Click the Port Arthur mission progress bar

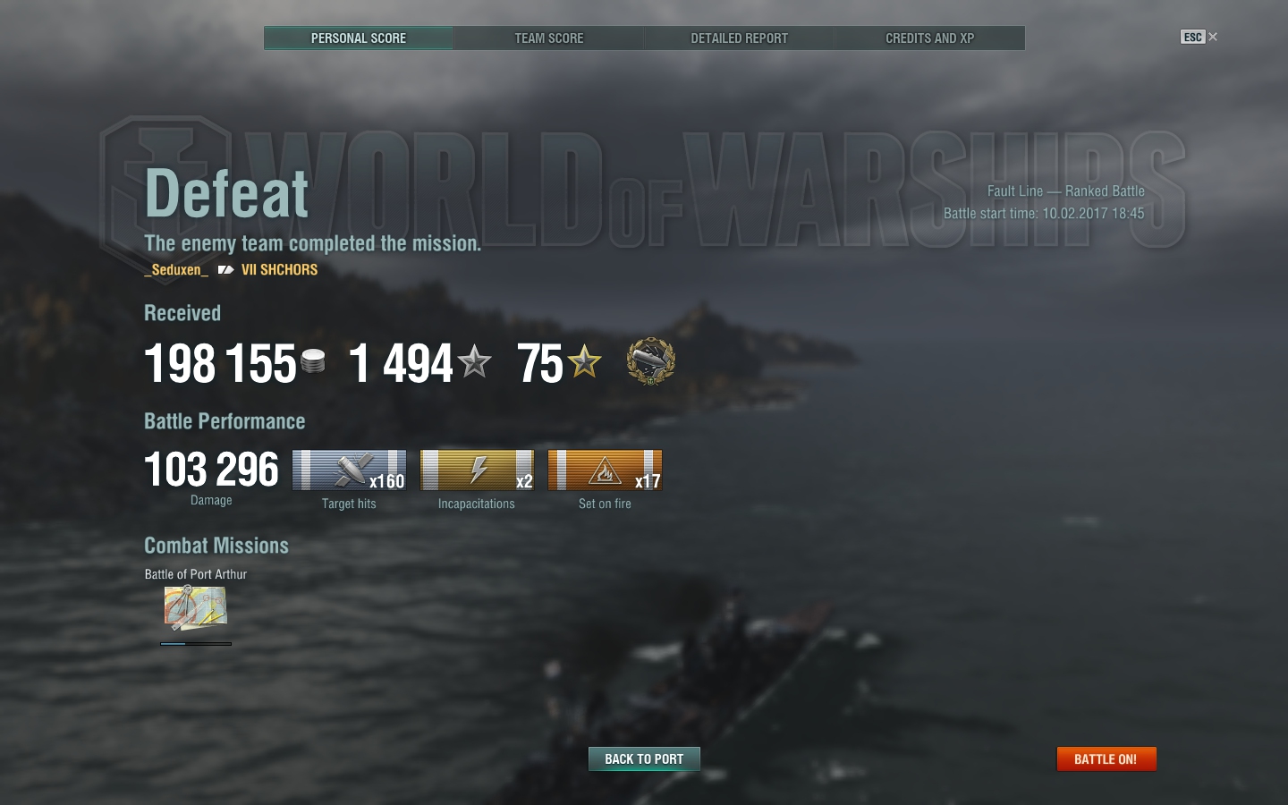coord(196,643)
